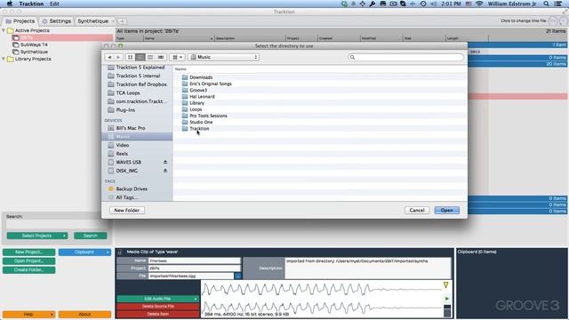Click the Open Project button
The width and height of the screenshot is (569, 320).
click(29, 261)
